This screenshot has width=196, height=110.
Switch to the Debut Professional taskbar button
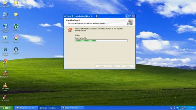tap(72, 108)
